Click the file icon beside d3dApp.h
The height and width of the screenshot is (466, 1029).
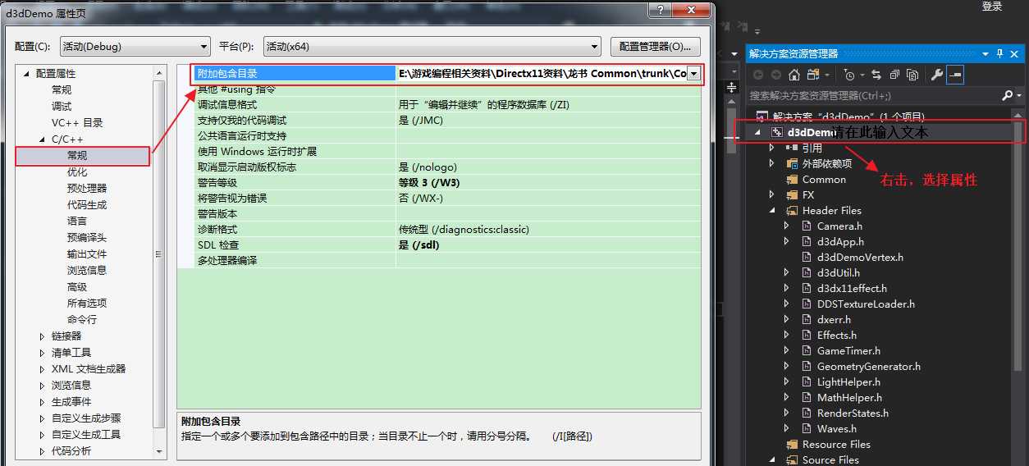[807, 241]
